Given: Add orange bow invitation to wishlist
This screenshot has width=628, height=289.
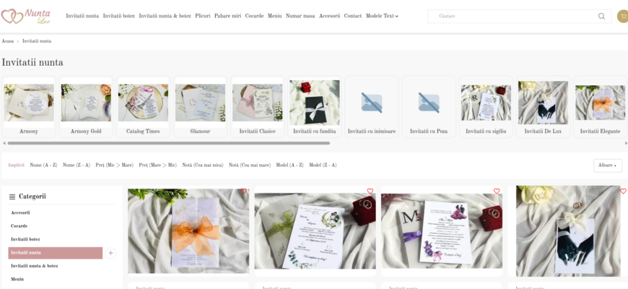Looking at the screenshot, I should 244,191.
